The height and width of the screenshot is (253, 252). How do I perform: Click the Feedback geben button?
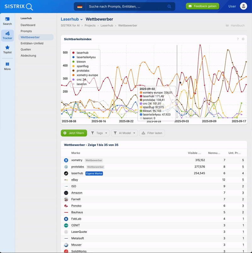click(x=202, y=6)
